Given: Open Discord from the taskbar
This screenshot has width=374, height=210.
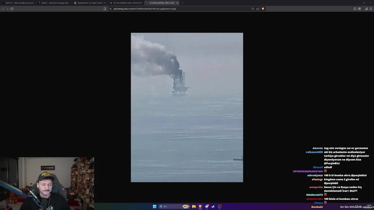Looking at the screenshot, I should pos(207,206).
